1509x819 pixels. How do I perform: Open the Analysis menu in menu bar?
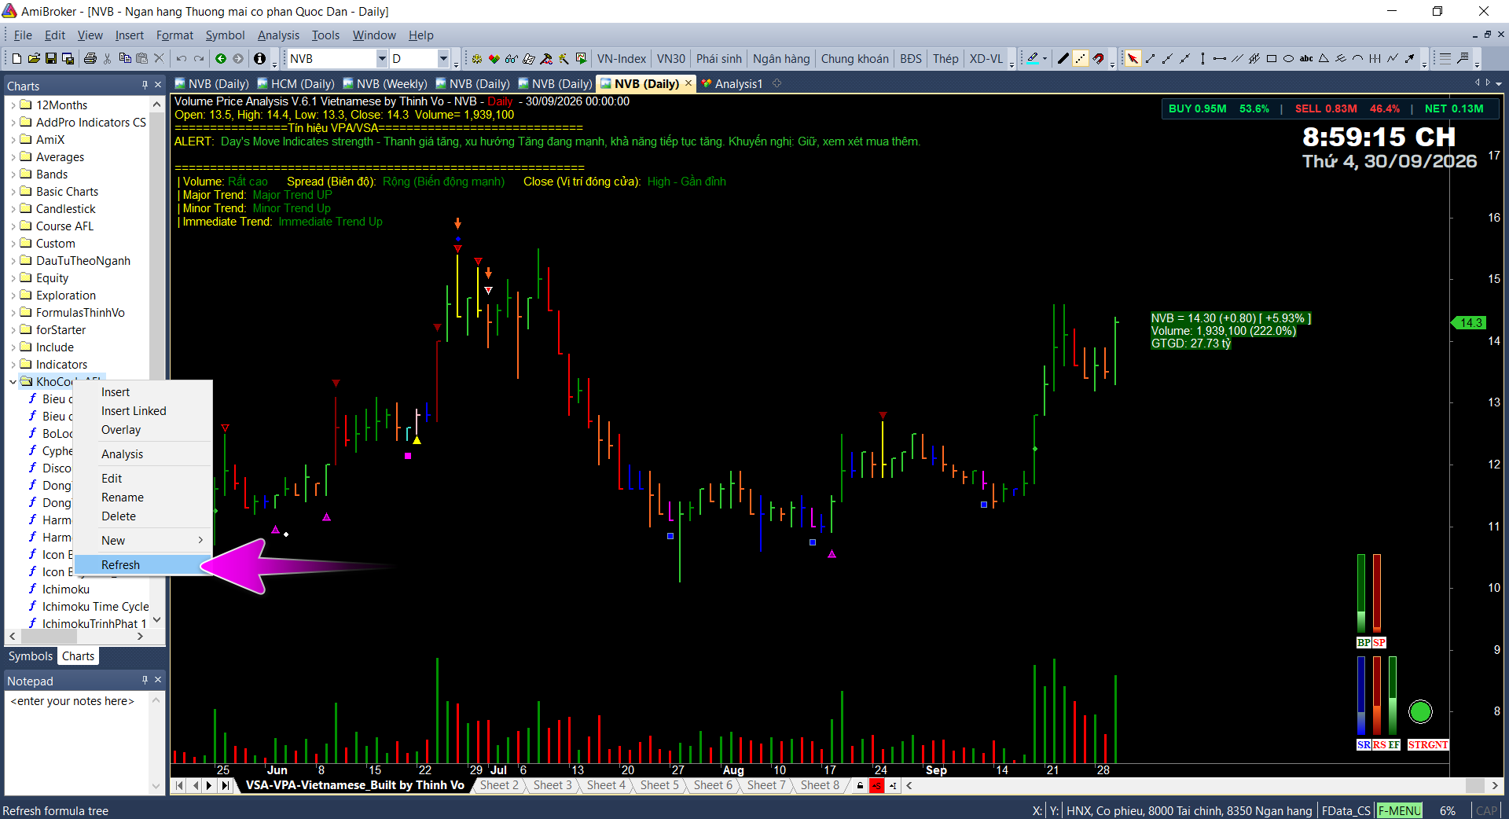[278, 35]
